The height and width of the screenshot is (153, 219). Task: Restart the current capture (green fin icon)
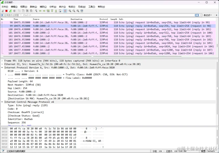tap(10, 11)
